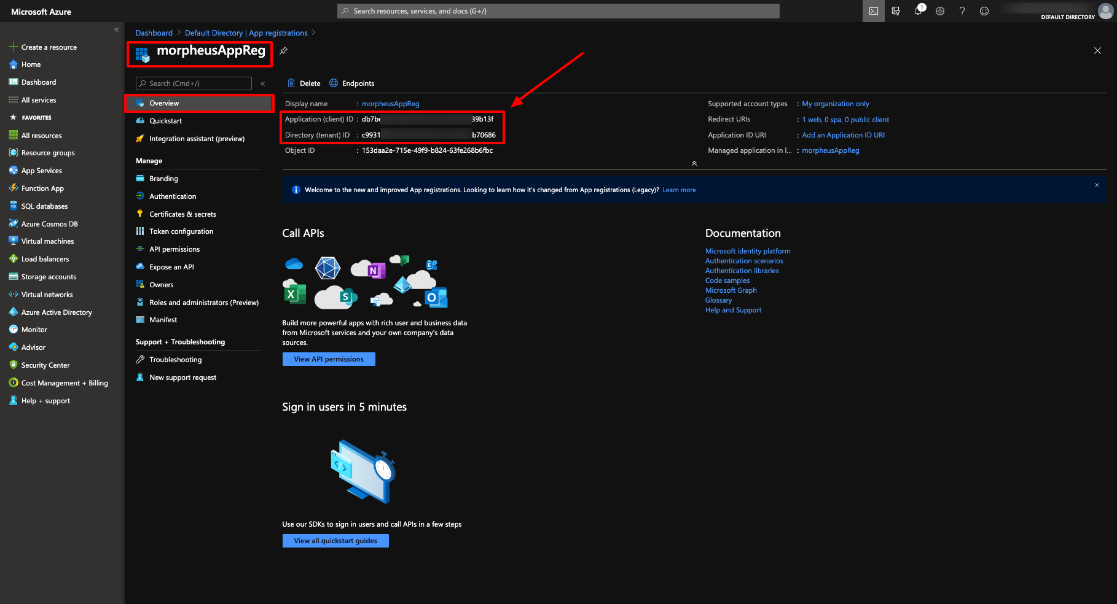Select Azure Cosmos DB in the sidebar
Viewport: 1117px width, 604px height.
point(49,223)
